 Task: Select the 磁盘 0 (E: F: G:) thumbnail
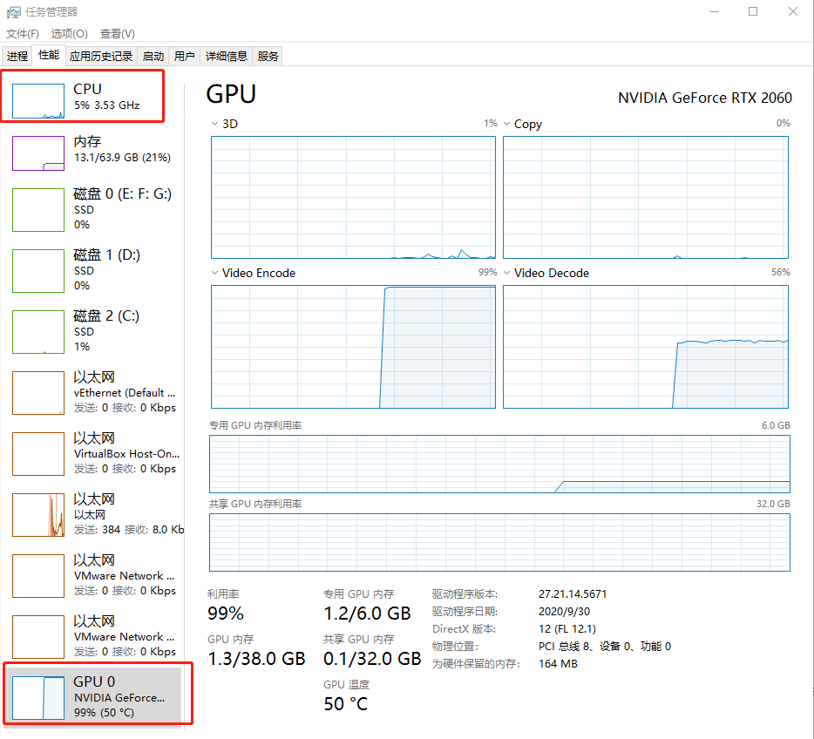point(38,210)
